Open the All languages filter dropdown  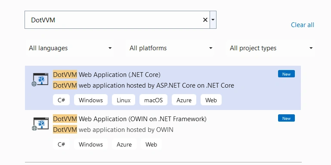point(70,48)
